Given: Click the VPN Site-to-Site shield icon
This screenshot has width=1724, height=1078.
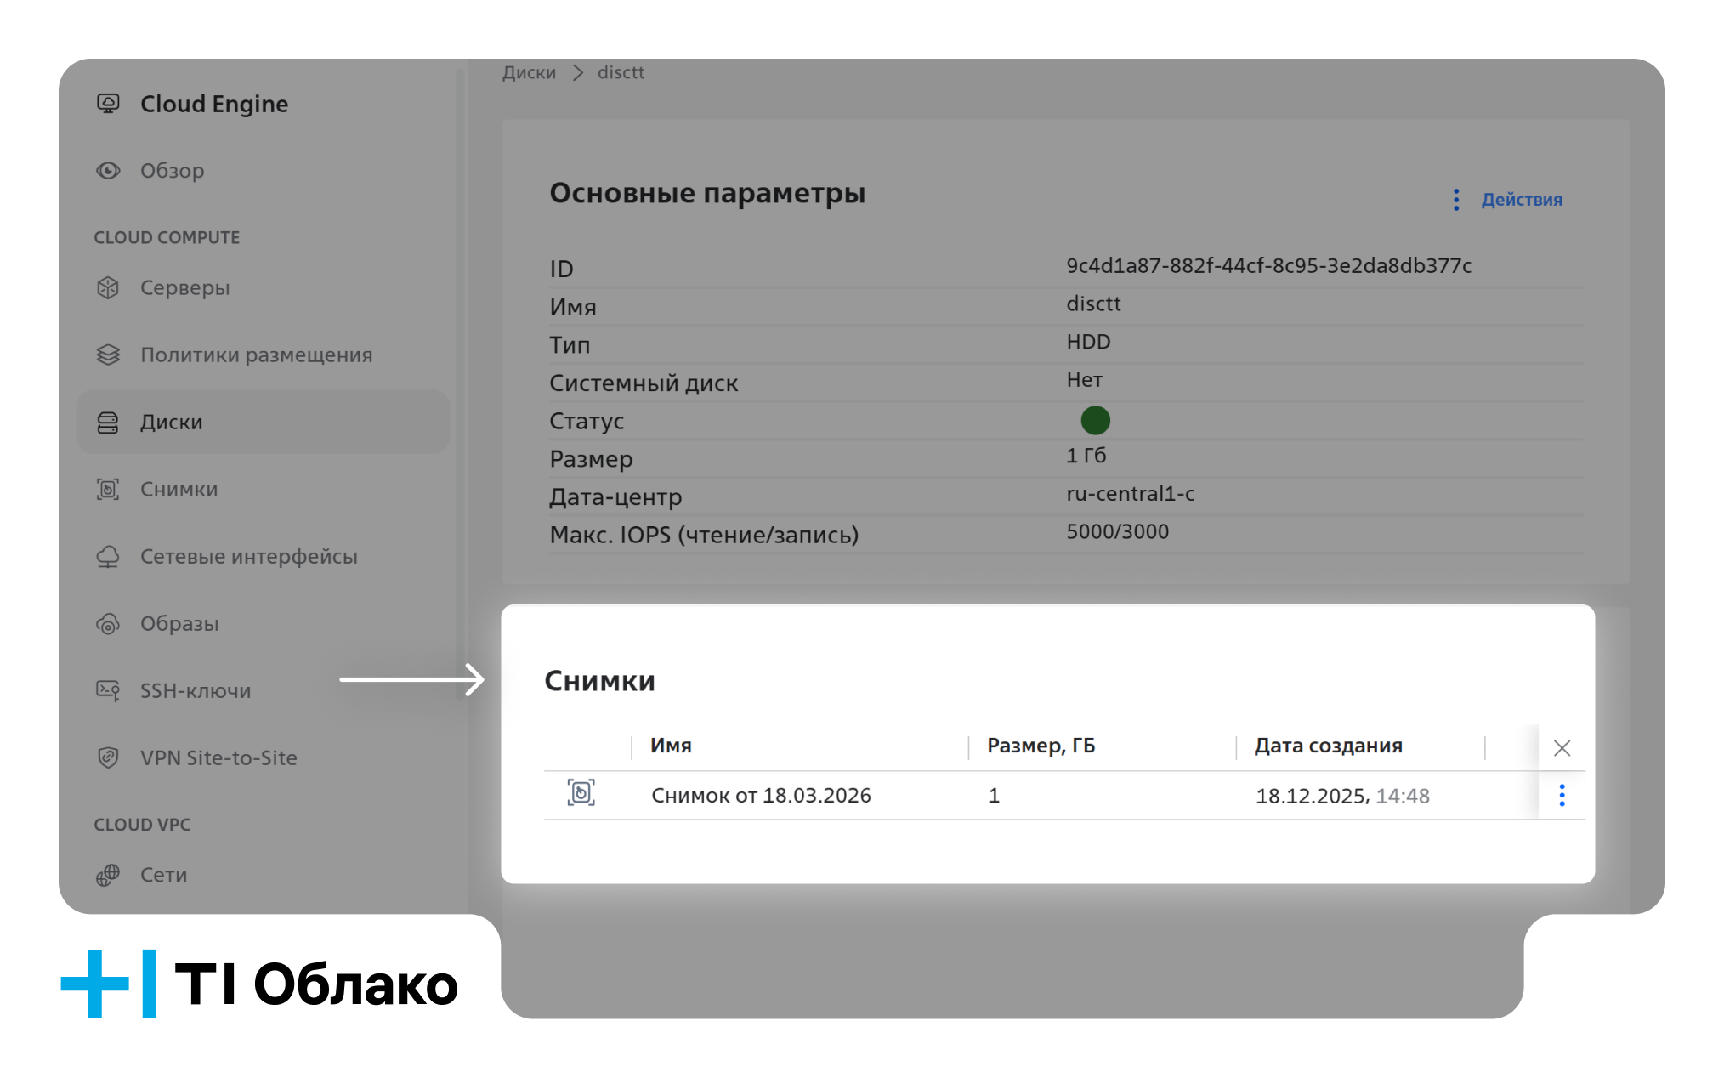Looking at the screenshot, I should pos(108,757).
